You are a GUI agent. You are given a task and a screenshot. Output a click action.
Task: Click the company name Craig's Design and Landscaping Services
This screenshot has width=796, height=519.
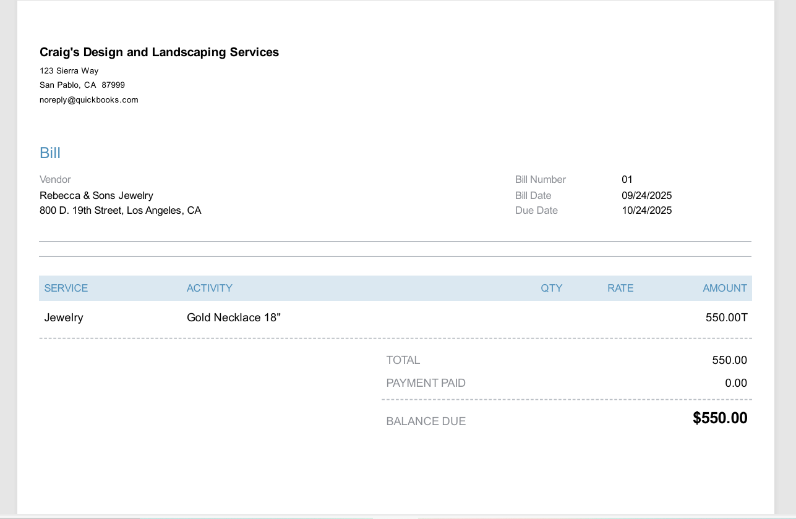(159, 53)
